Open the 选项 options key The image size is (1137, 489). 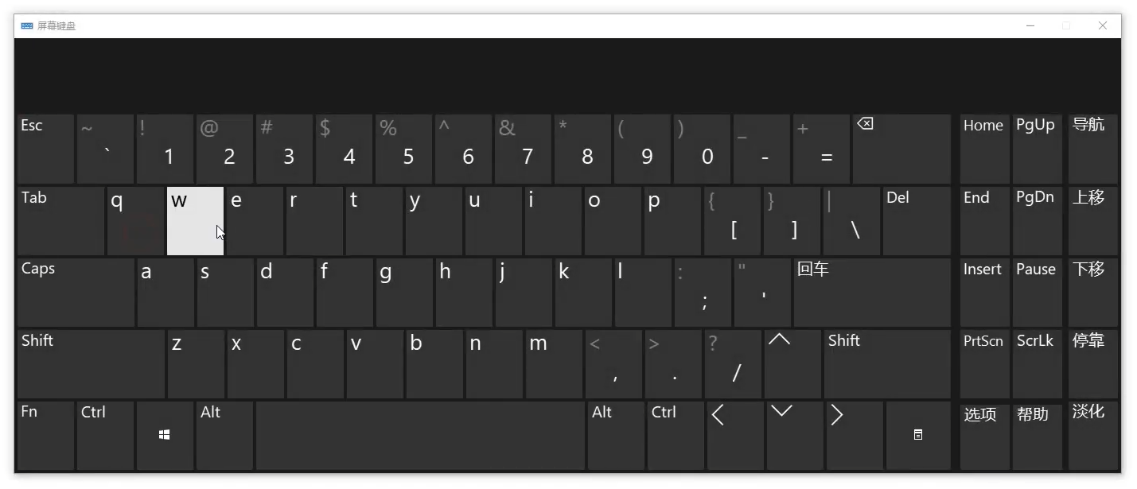(984, 436)
